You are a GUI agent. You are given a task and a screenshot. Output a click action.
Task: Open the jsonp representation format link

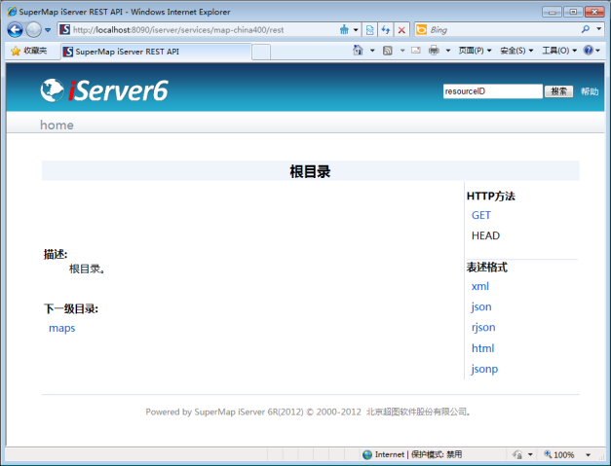coord(484,369)
